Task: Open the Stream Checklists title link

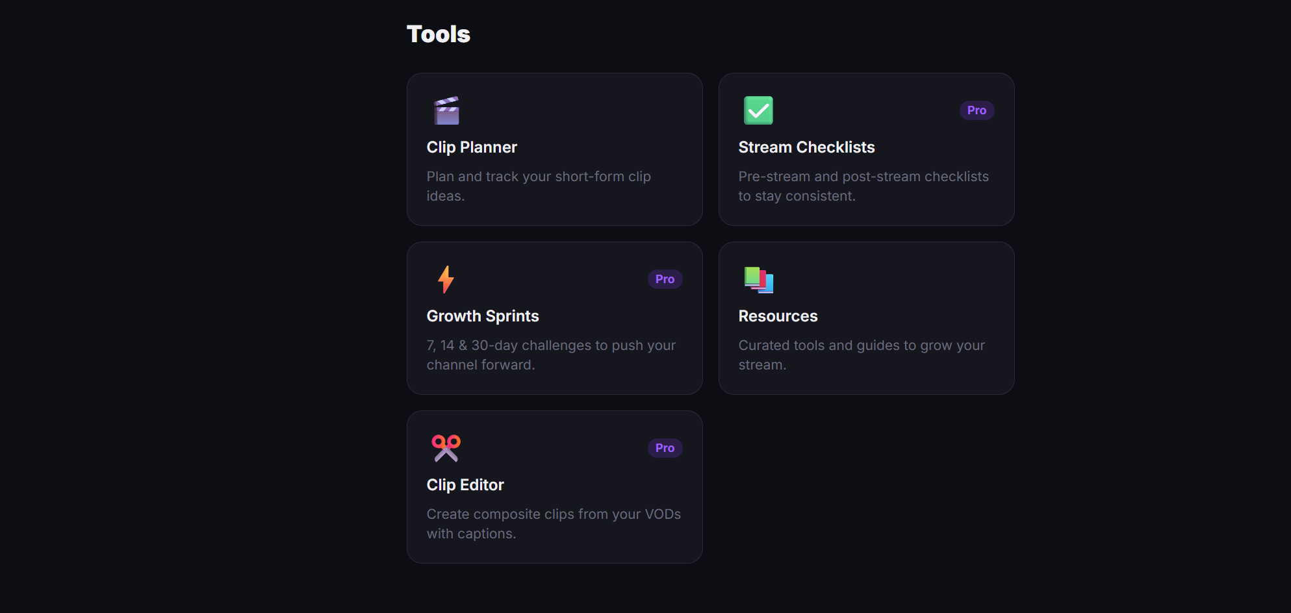Action: (806, 147)
